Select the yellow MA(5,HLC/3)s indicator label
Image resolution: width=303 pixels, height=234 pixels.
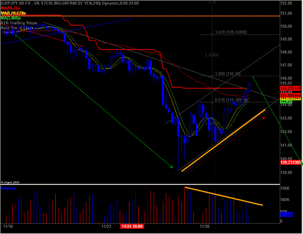[x=13, y=13]
